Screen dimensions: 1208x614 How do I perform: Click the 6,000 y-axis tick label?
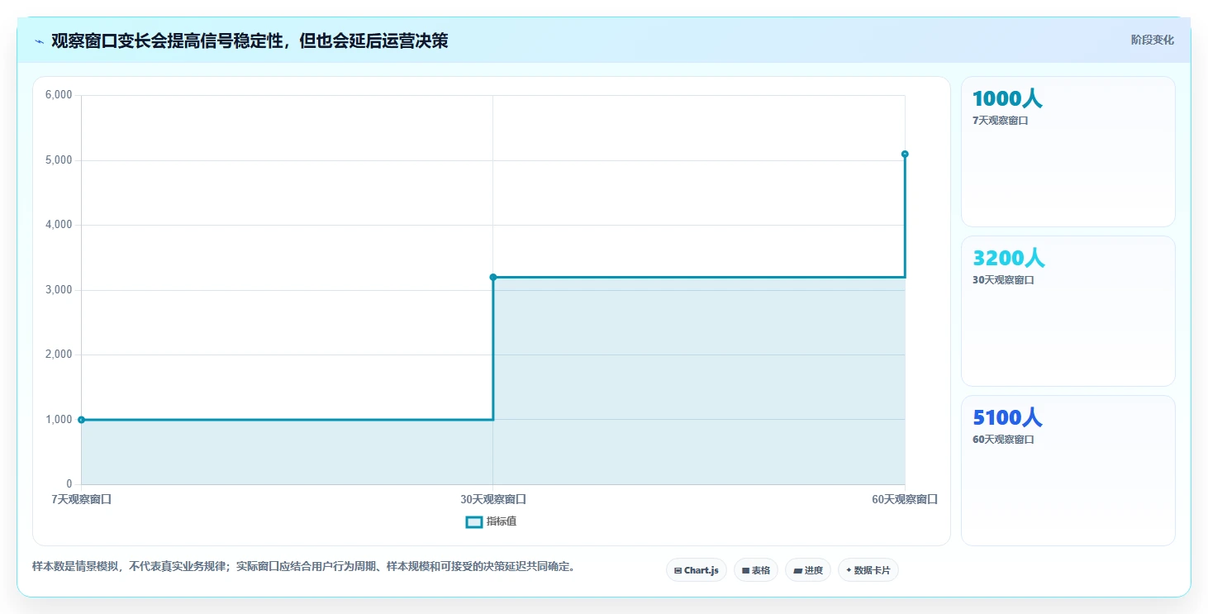click(x=59, y=95)
